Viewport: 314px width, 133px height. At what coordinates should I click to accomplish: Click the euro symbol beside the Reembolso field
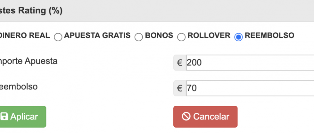pos(180,88)
